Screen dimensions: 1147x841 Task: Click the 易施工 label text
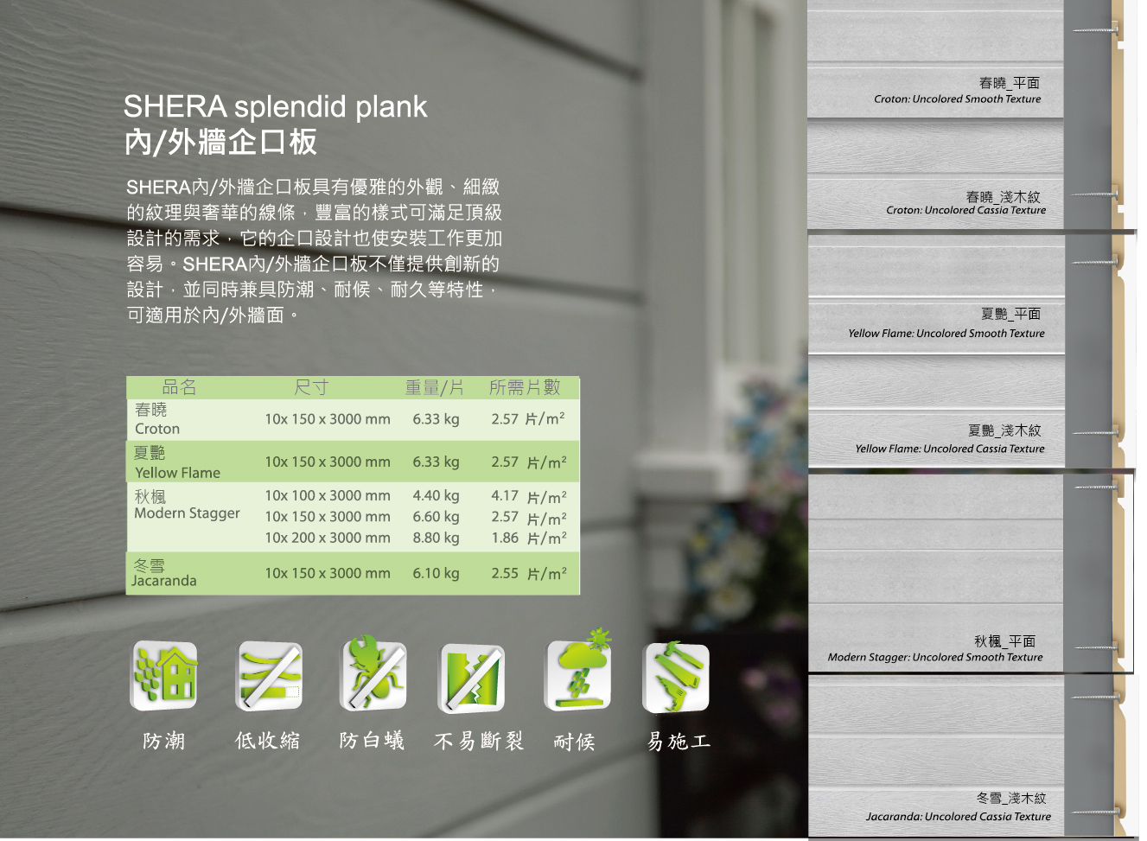[x=679, y=742]
